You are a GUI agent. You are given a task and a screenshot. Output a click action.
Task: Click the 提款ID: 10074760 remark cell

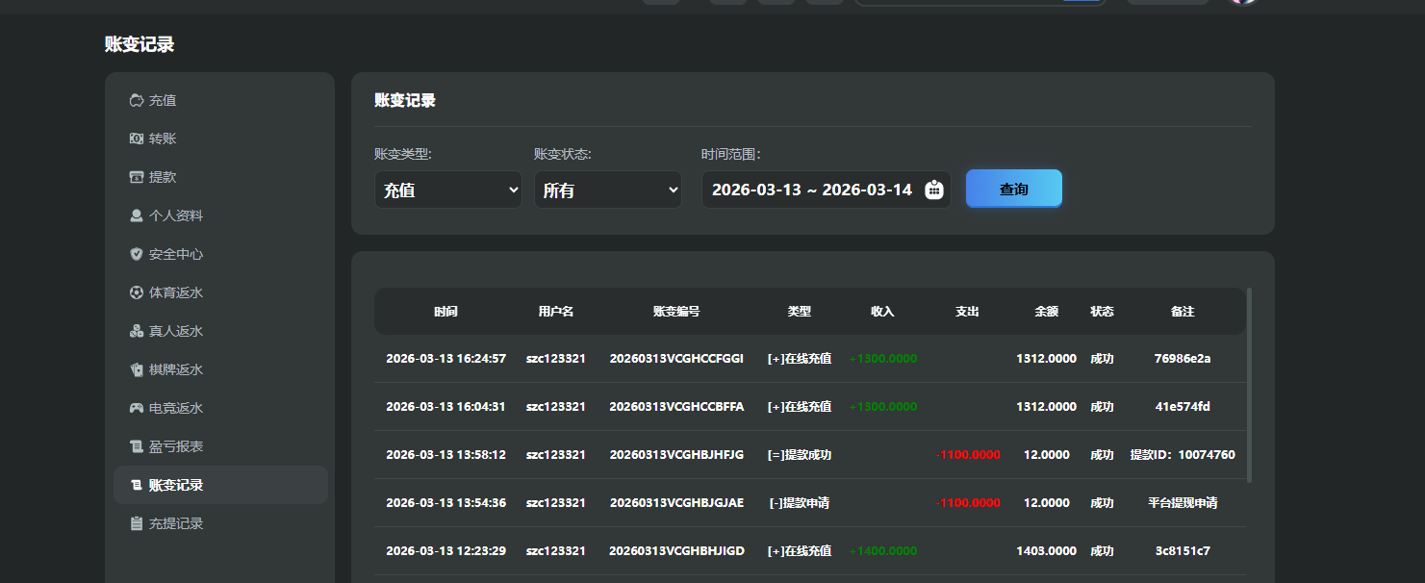click(1182, 454)
